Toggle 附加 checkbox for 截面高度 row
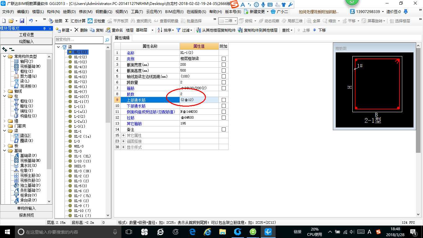 [224, 70]
